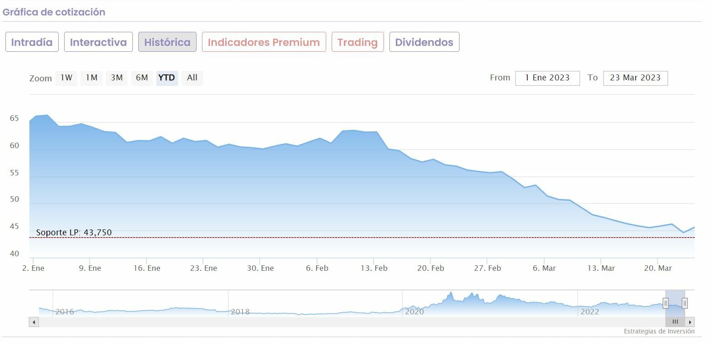The width and height of the screenshot is (712, 343).
Task: Go to the Trading tab
Action: [x=358, y=42]
